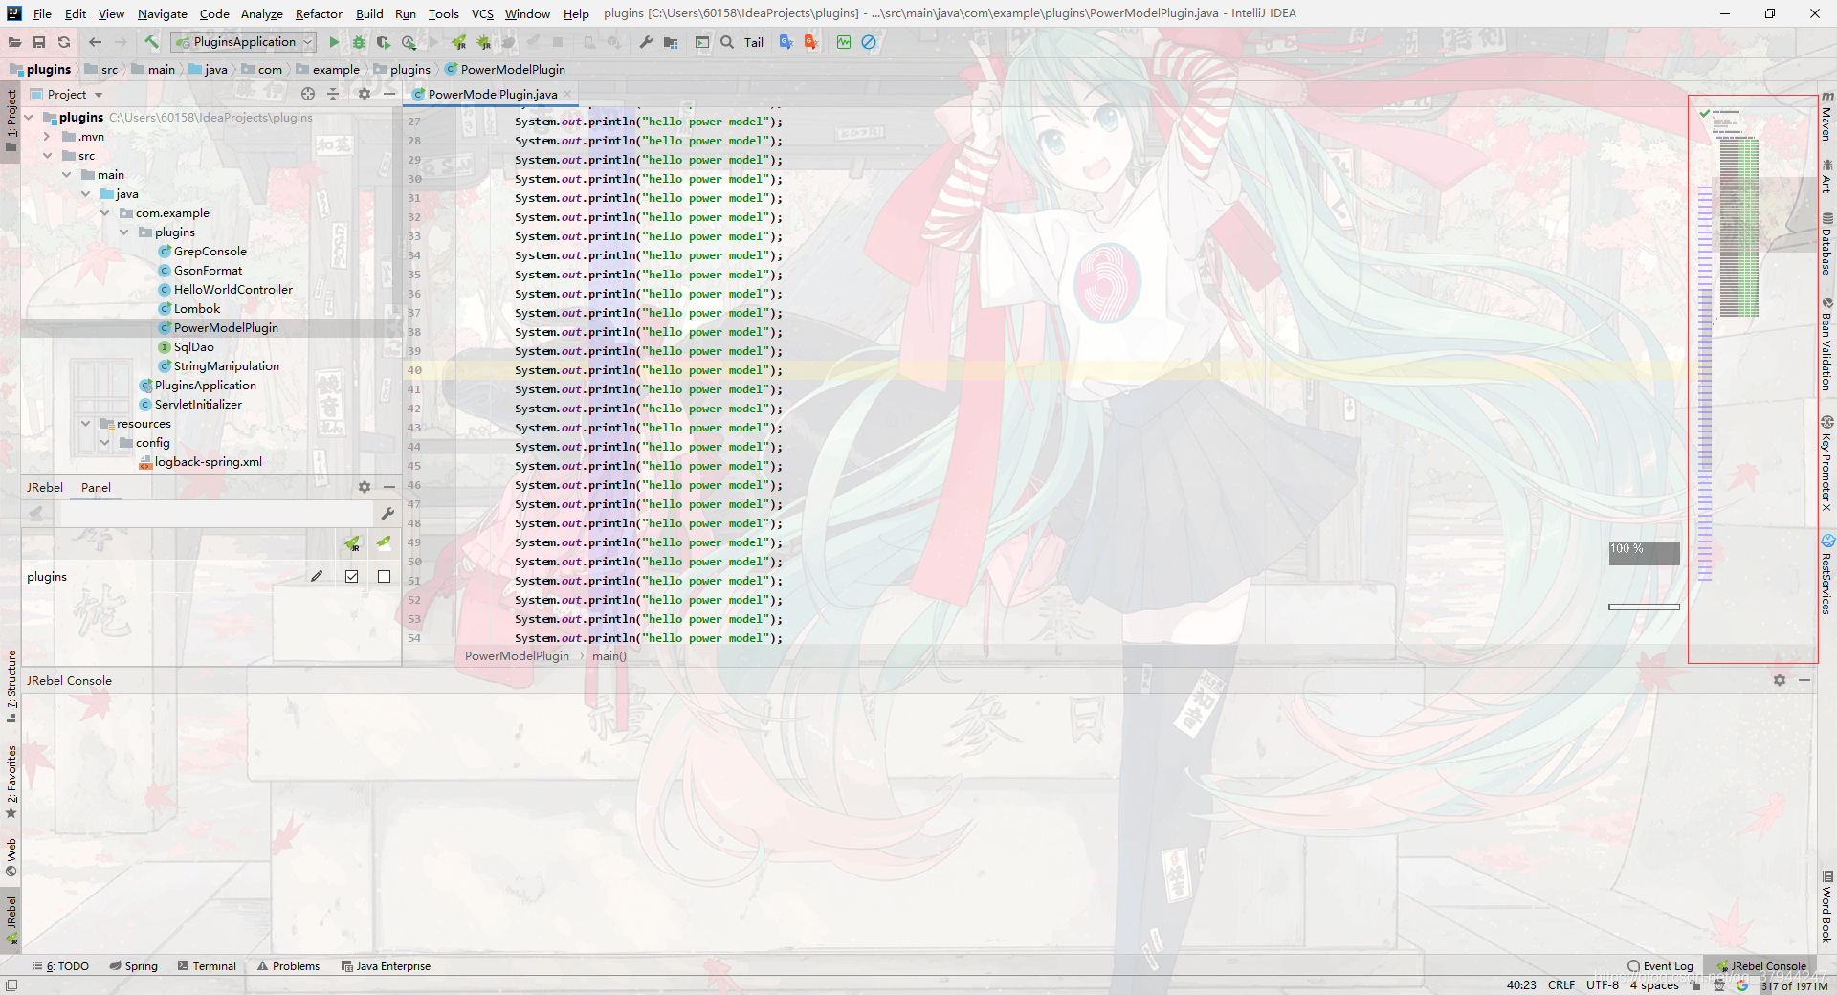This screenshot has height=995, width=1837.
Task: Collapse the plugins root project node
Action: coord(29,118)
